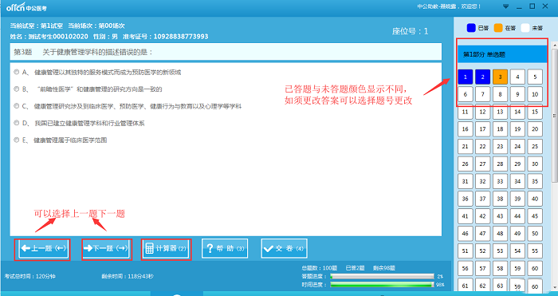Go to previous question with 上一题 button

tap(42, 249)
